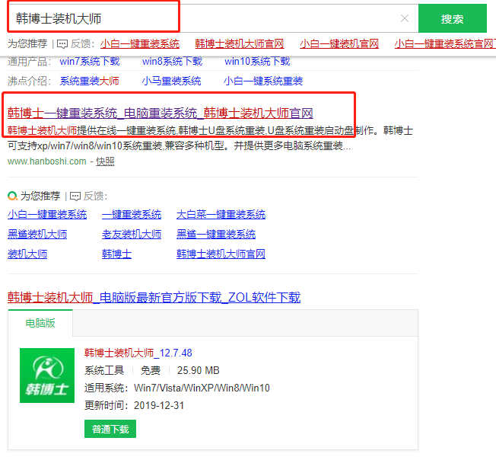The image size is (496, 457).
Task: Open 韩博士一键重装系统 official site result
Action: (x=160, y=113)
